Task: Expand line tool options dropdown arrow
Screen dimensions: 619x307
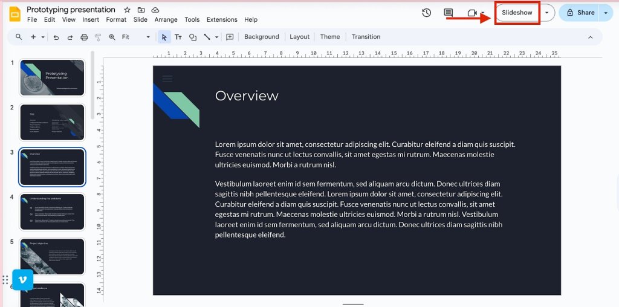Action: coord(216,37)
